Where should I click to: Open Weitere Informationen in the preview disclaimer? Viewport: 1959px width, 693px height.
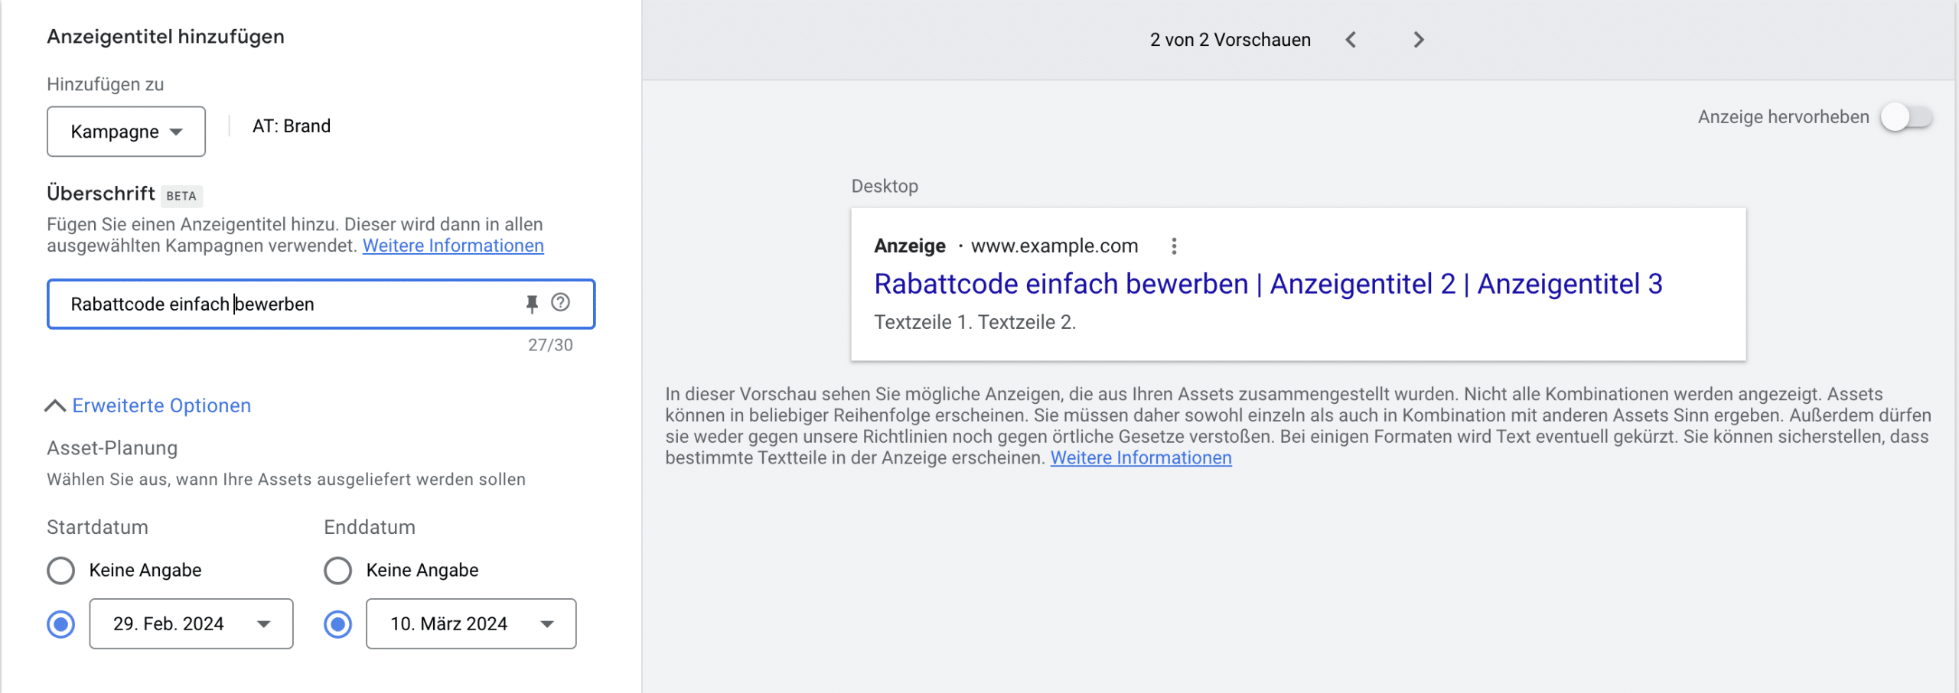coord(1140,457)
